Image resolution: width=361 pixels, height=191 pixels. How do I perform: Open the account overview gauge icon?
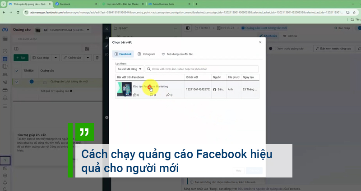[5, 51]
